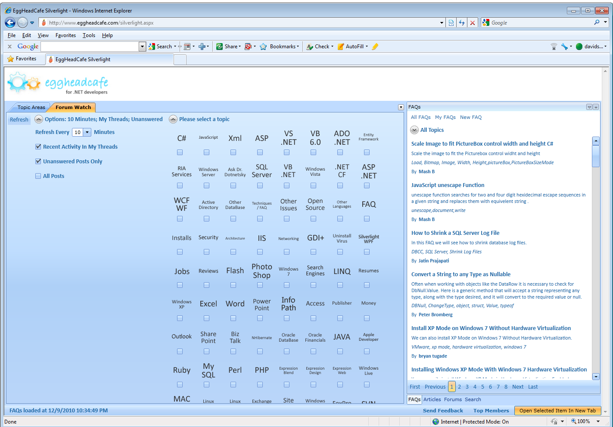Check the Excel topic checkbox
This screenshot has width=613, height=427.
point(206,318)
